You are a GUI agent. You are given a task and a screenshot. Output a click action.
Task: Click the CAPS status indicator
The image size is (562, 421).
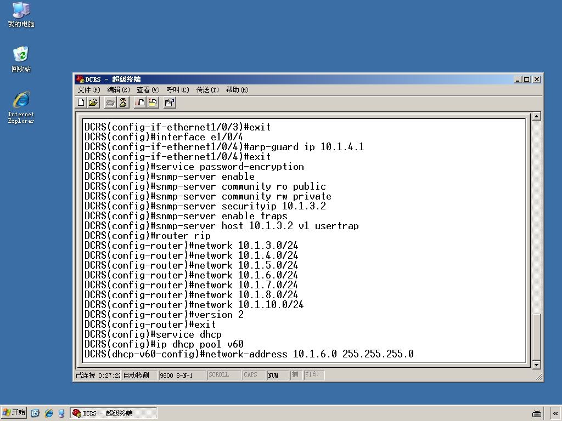(254, 375)
